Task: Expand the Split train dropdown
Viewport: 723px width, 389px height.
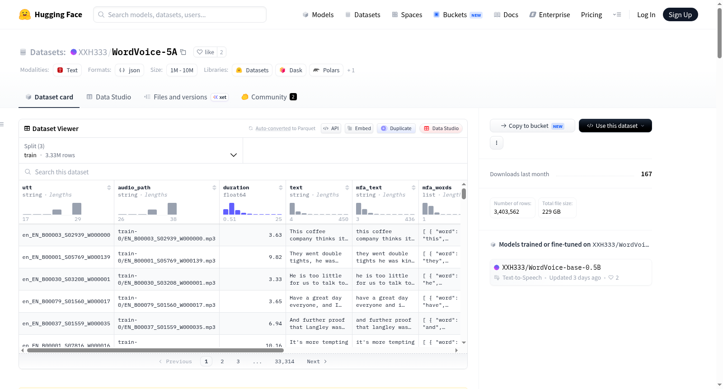Action: pos(131,150)
